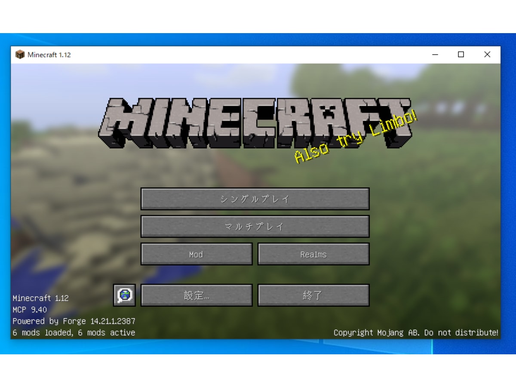Image resolution: width=516 pixels, height=387 pixels.
Task: Click the 'MCP 9.40' text
Action: point(30,310)
